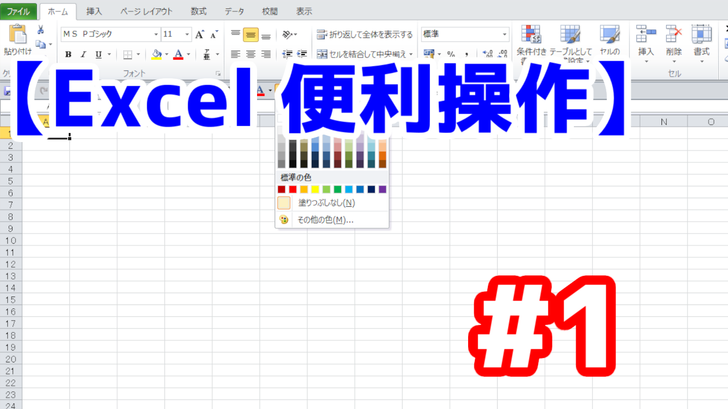Toggle Middle Align vertical alignment

point(251,35)
